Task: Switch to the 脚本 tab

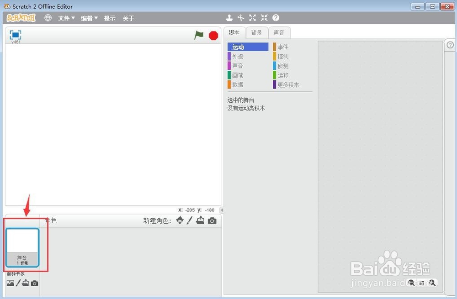Action: (234, 32)
